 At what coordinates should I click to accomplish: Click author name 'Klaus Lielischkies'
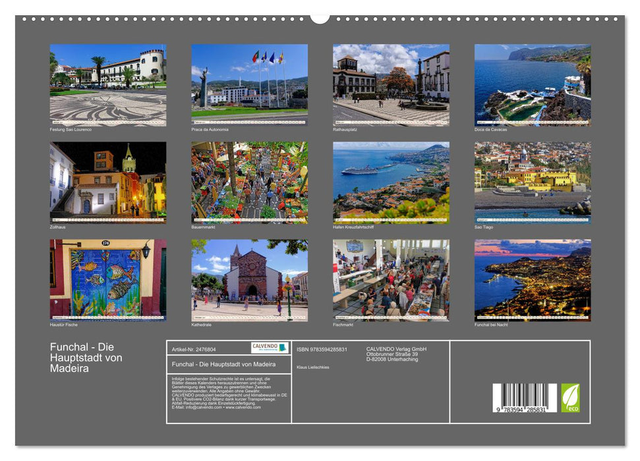pyautogui.click(x=312, y=367)
